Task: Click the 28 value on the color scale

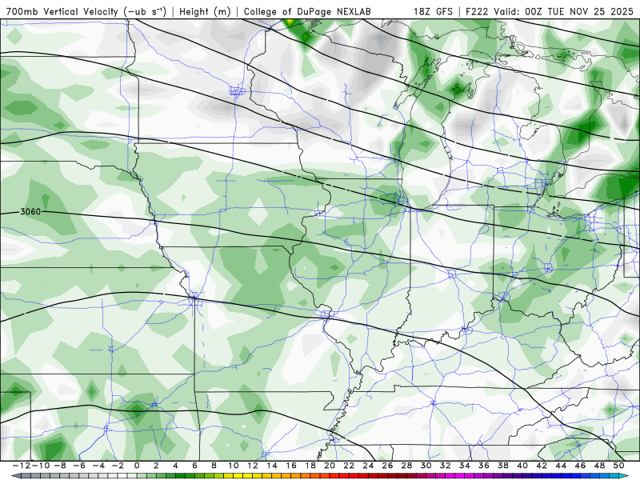Action: click(x=406, y=466)
